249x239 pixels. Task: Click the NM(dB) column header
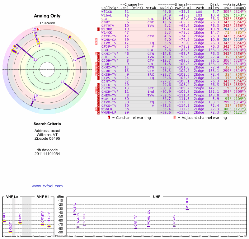click(165, 8)
